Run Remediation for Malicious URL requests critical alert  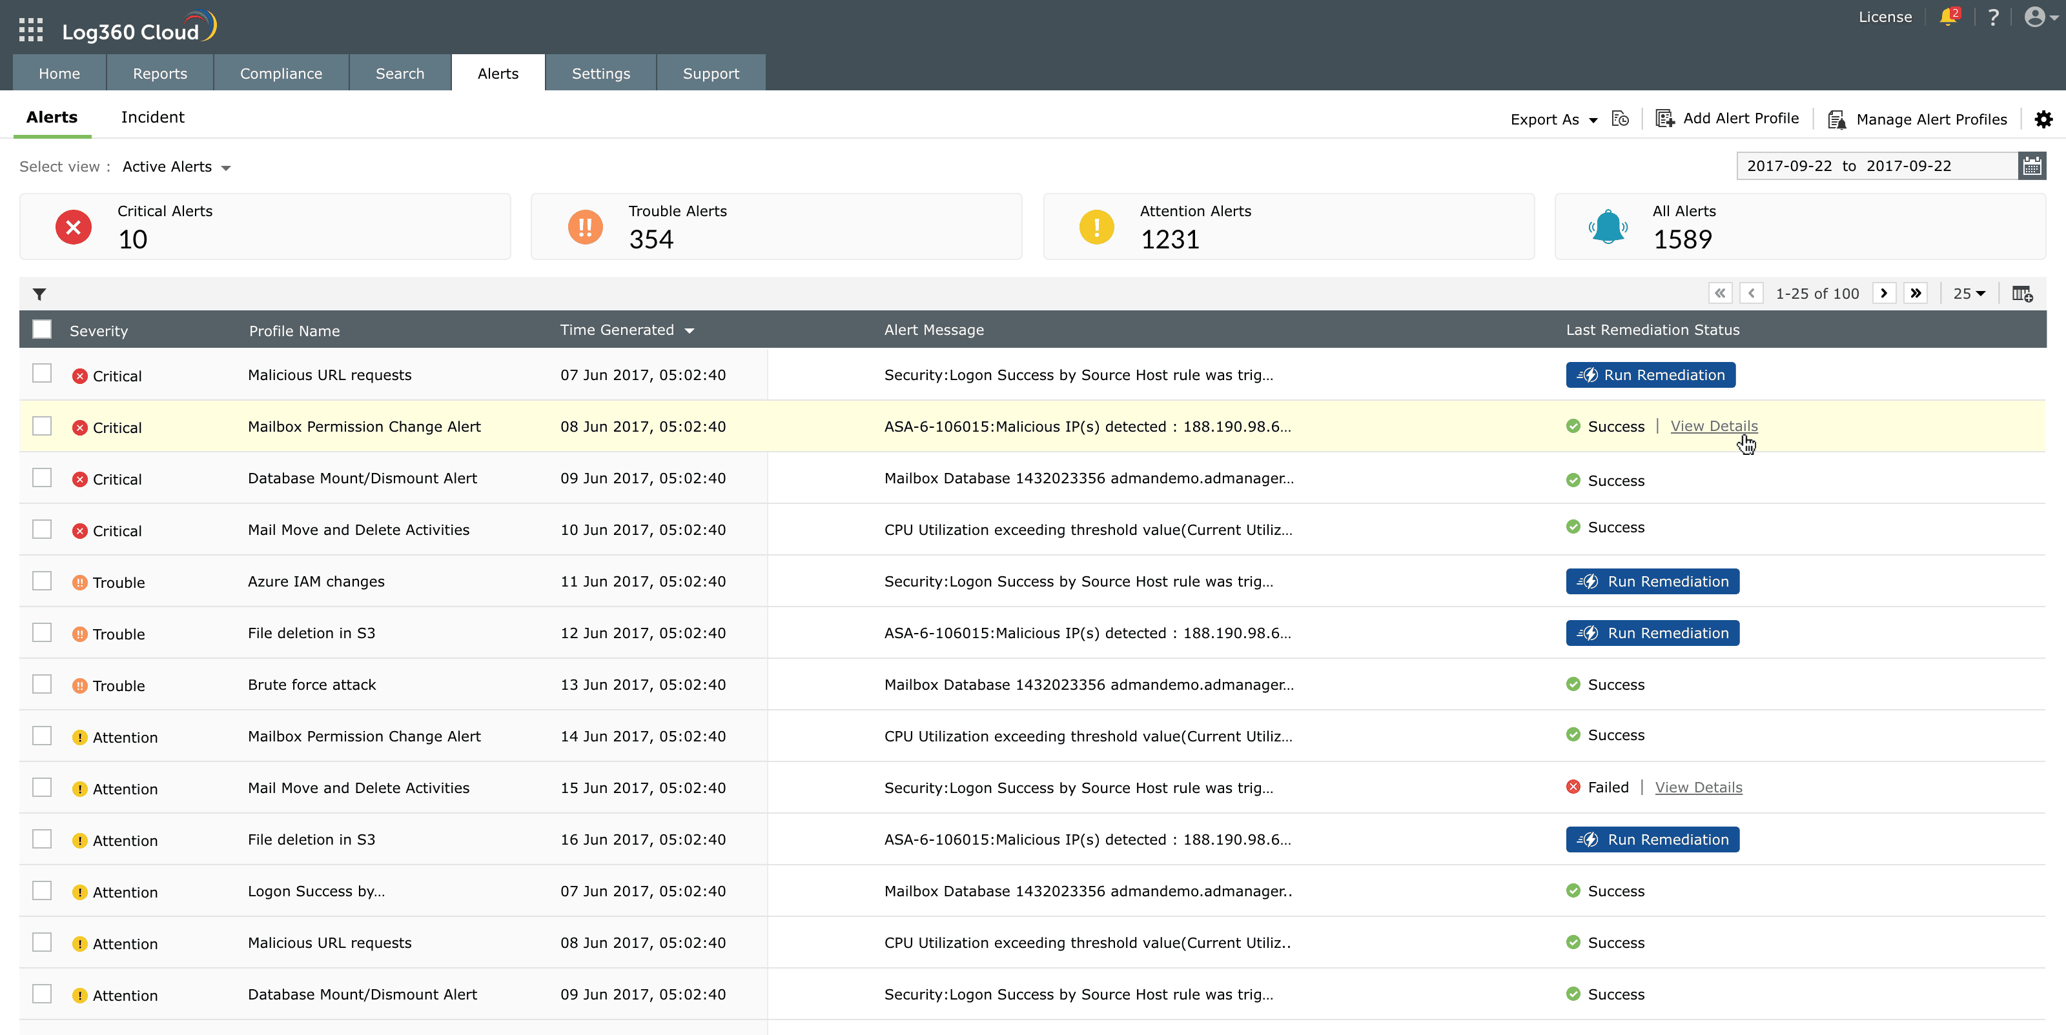(x=1651, y=375)
